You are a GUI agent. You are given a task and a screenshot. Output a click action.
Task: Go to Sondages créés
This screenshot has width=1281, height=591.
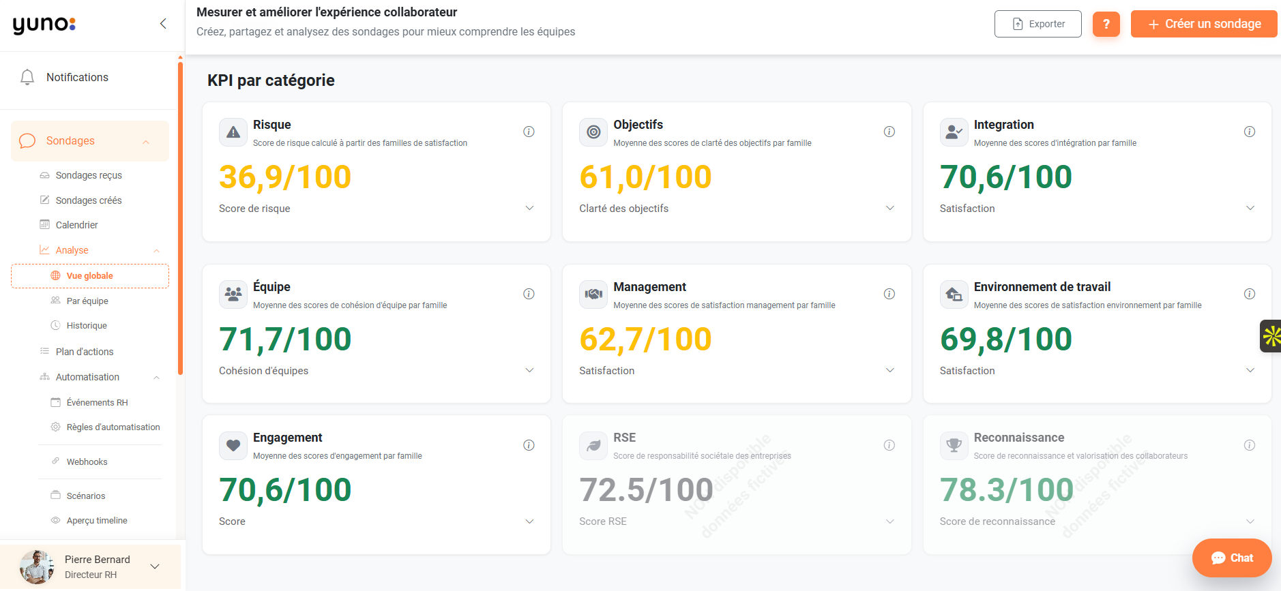coord(89,200)
